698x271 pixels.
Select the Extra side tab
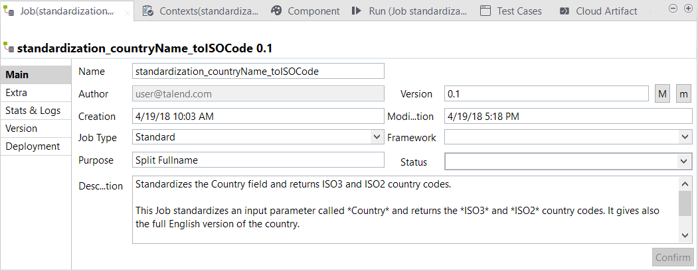(17, 93)
